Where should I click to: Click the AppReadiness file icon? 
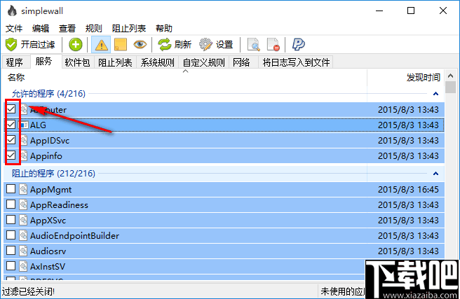click(23, 204)
